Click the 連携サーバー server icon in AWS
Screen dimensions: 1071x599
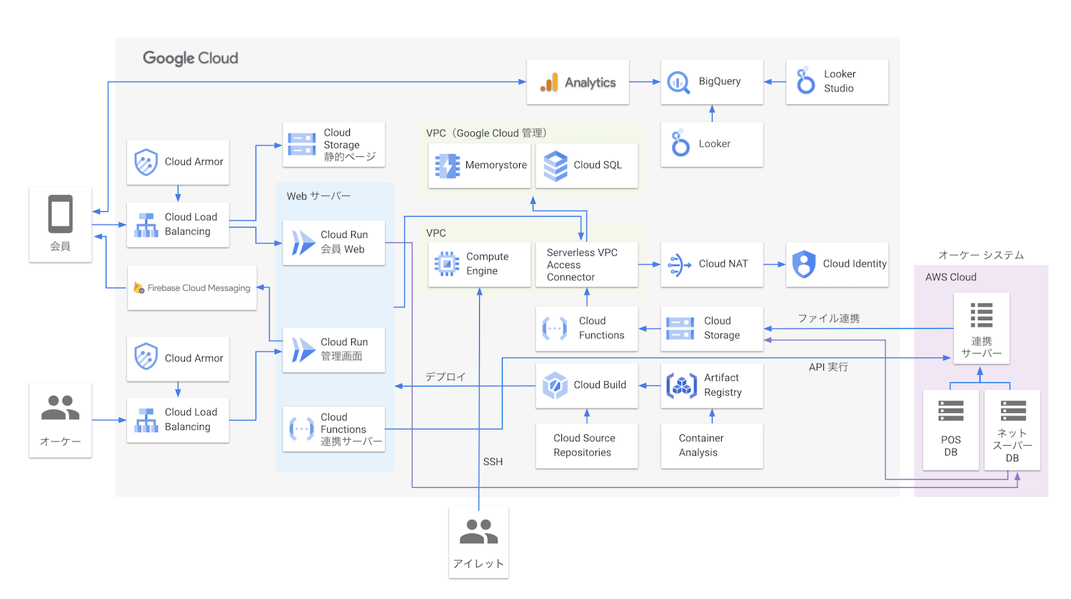982,315
